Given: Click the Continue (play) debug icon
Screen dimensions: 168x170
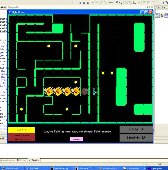Looking at the screenshot, I should point(76,3).
